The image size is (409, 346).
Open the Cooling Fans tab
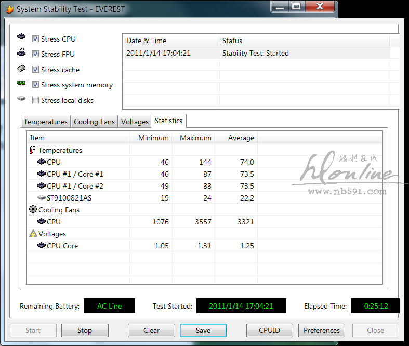[94, 122]
